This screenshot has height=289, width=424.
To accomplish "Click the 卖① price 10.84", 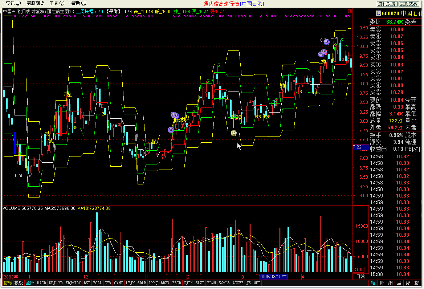I will coord(397,57).
